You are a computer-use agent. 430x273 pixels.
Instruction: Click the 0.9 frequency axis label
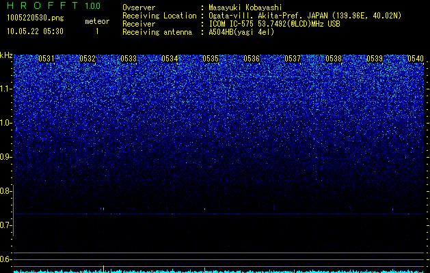click(x=5, y=157)
